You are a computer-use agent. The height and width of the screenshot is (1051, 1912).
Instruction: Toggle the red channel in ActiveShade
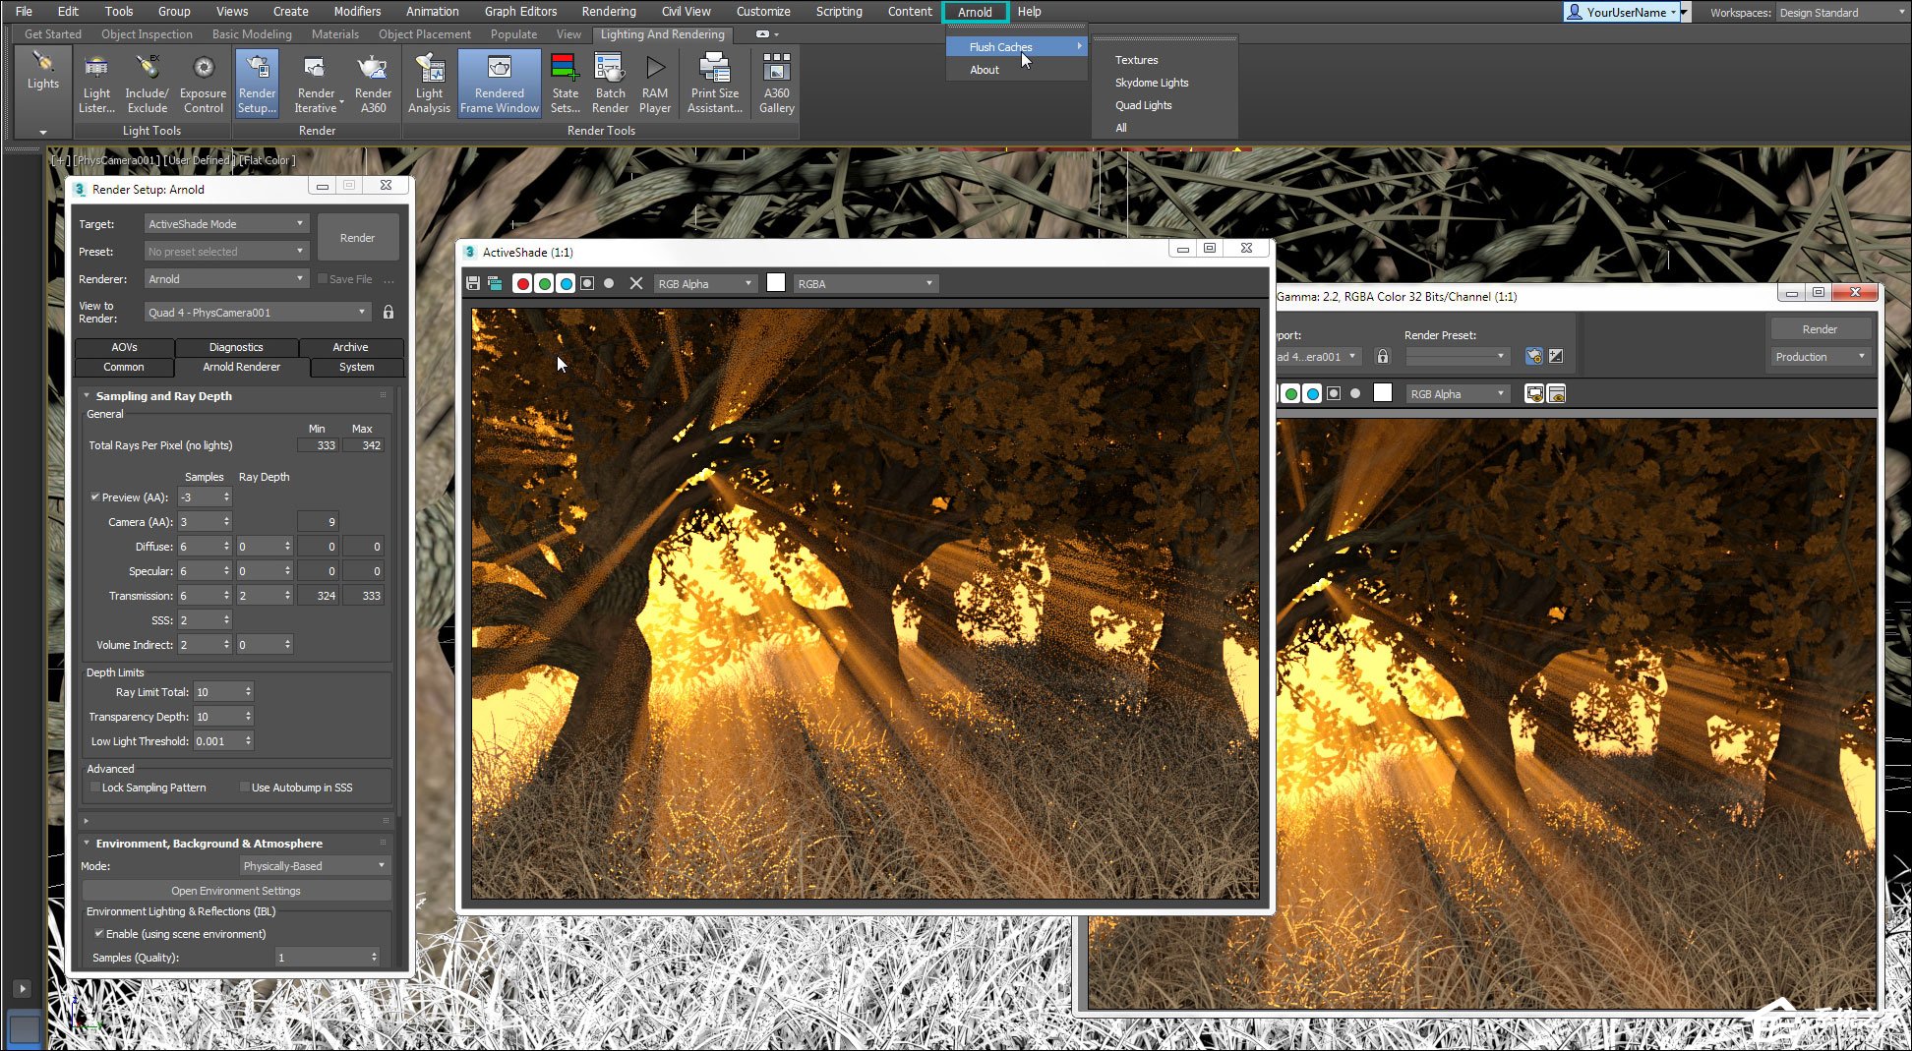[523, 283]
